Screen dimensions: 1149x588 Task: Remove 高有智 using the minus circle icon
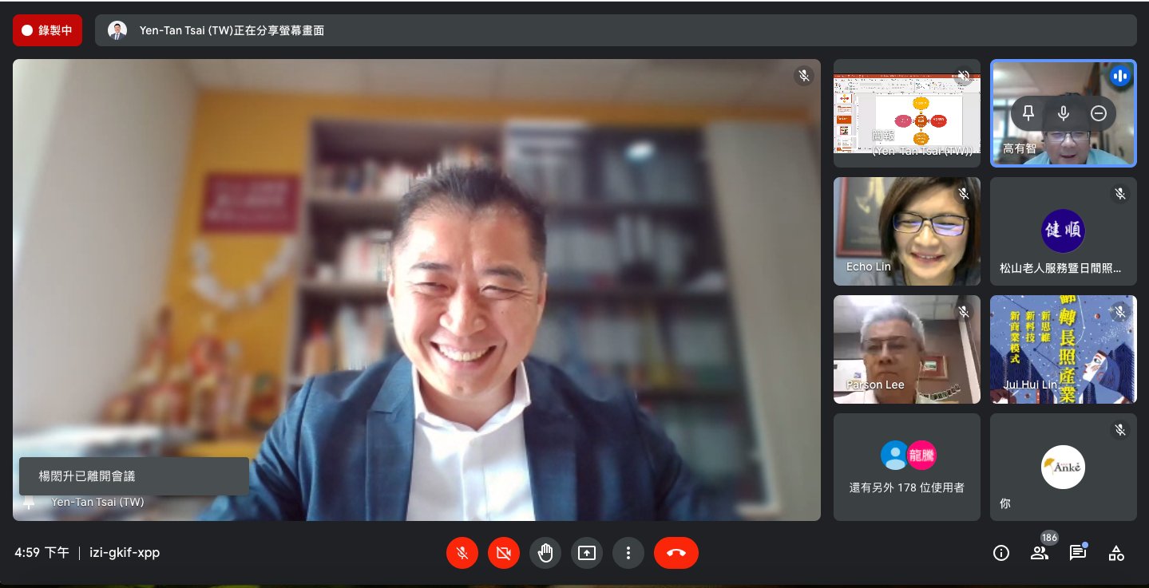pos(1099,113)
